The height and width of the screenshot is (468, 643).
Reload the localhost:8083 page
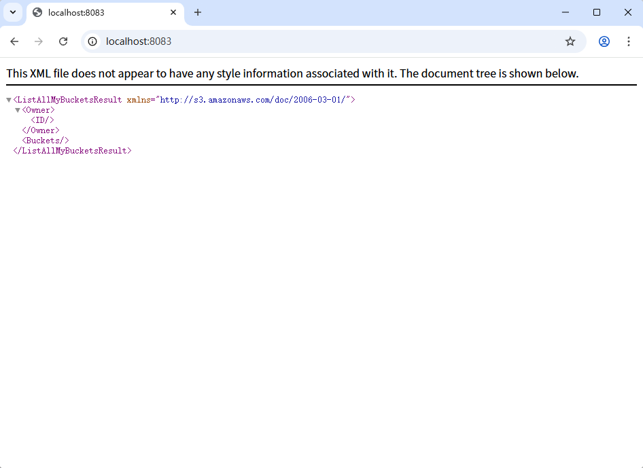tap(63, 41)
